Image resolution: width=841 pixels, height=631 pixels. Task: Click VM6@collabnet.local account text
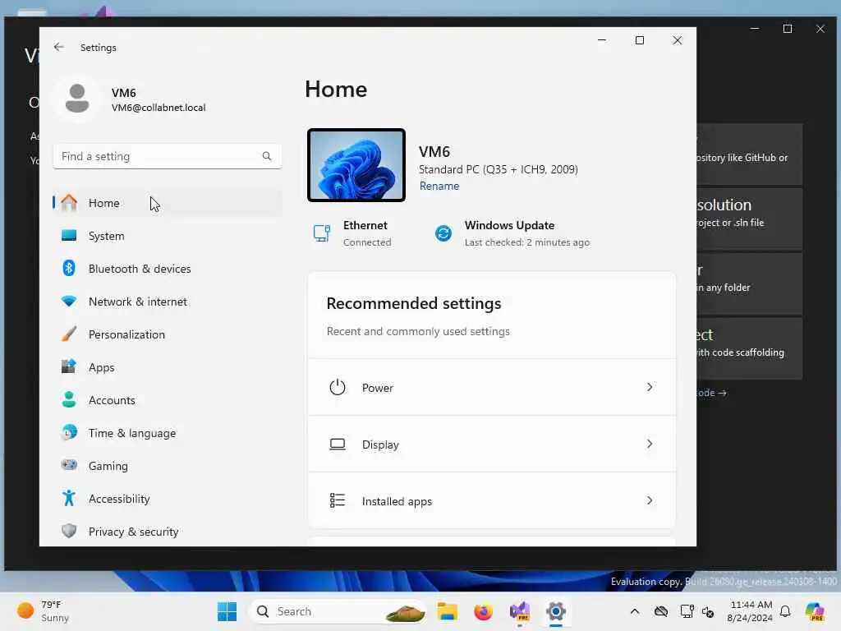point(159,108)
